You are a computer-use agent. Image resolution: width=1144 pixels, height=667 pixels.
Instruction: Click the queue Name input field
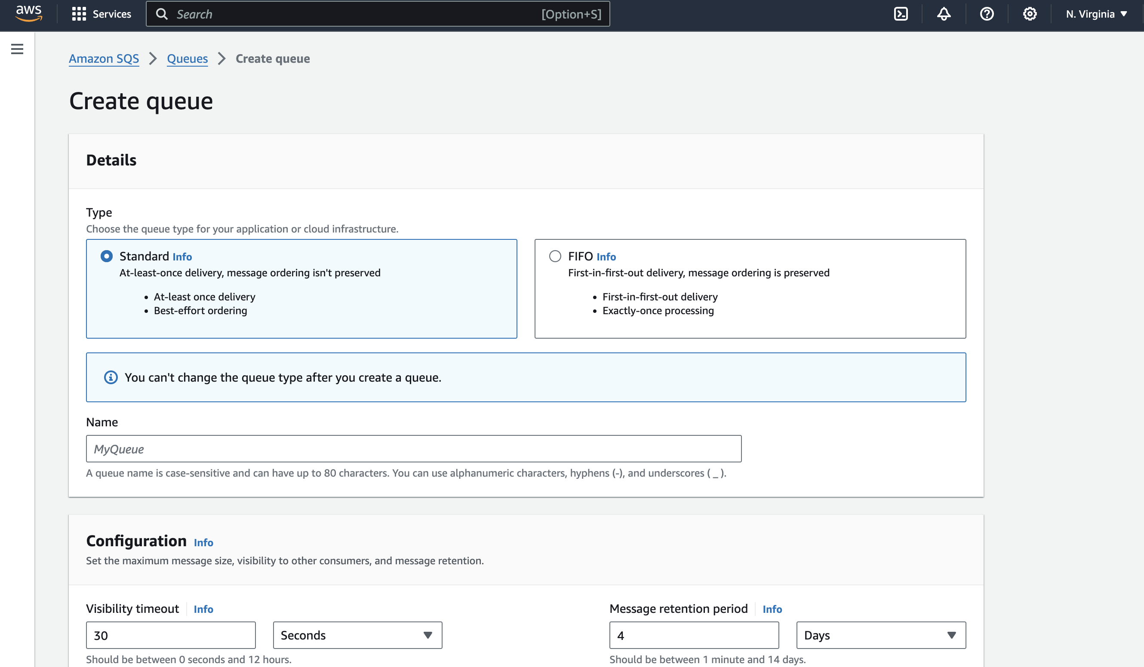tap(413, 449)
